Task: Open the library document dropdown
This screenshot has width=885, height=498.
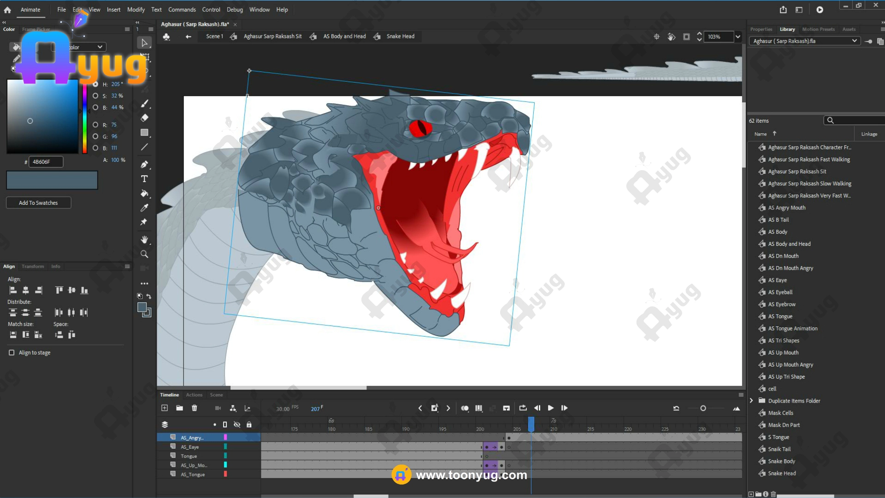Action: [854, 41]
